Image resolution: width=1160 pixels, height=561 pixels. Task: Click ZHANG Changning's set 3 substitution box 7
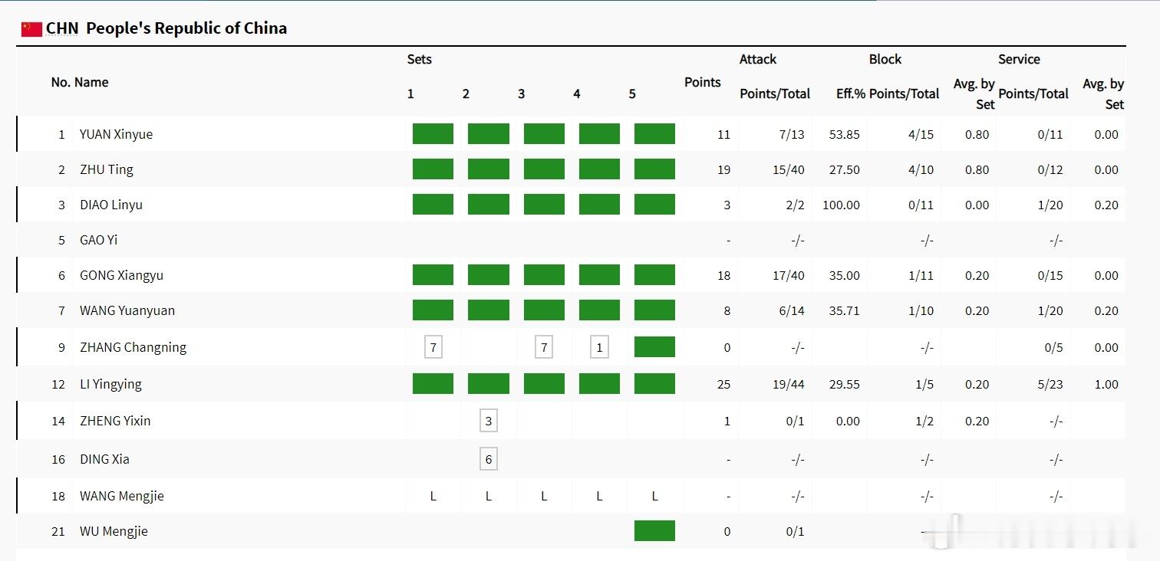point(544,347)
